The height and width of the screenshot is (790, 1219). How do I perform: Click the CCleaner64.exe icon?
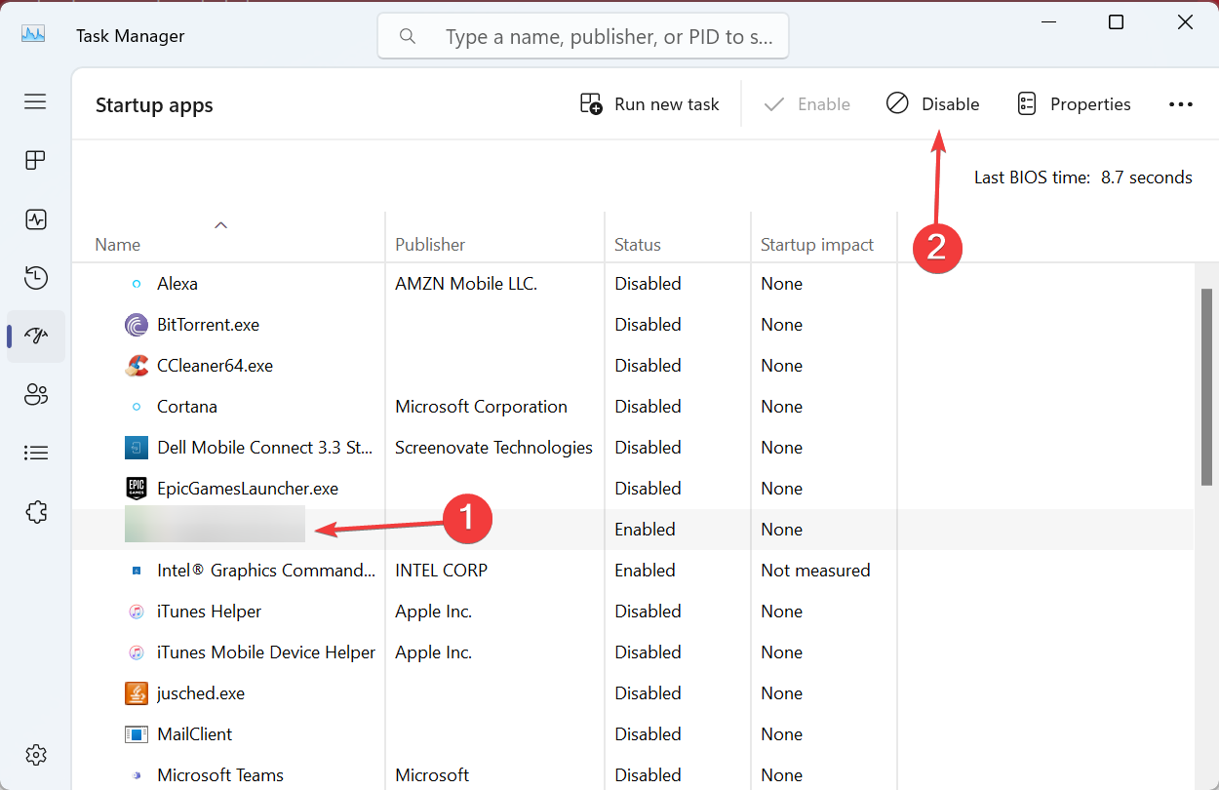point(137,366)
